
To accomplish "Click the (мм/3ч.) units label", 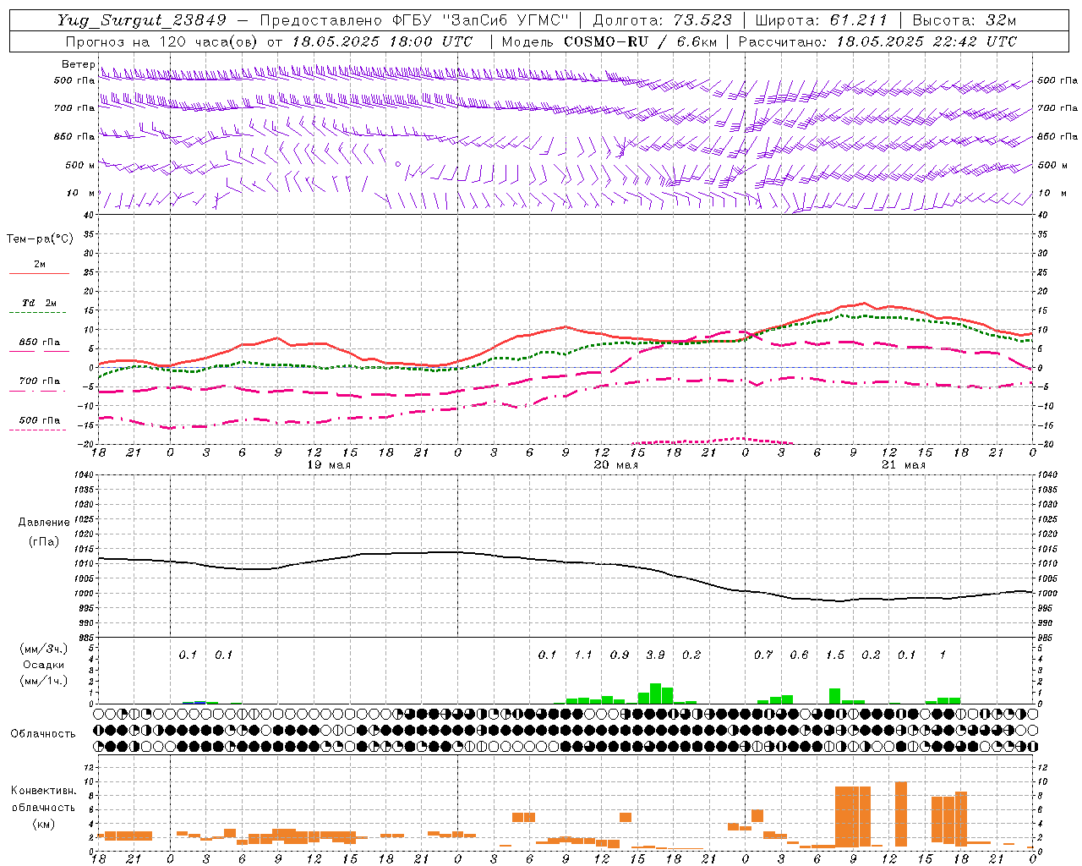I will (44, 649).
